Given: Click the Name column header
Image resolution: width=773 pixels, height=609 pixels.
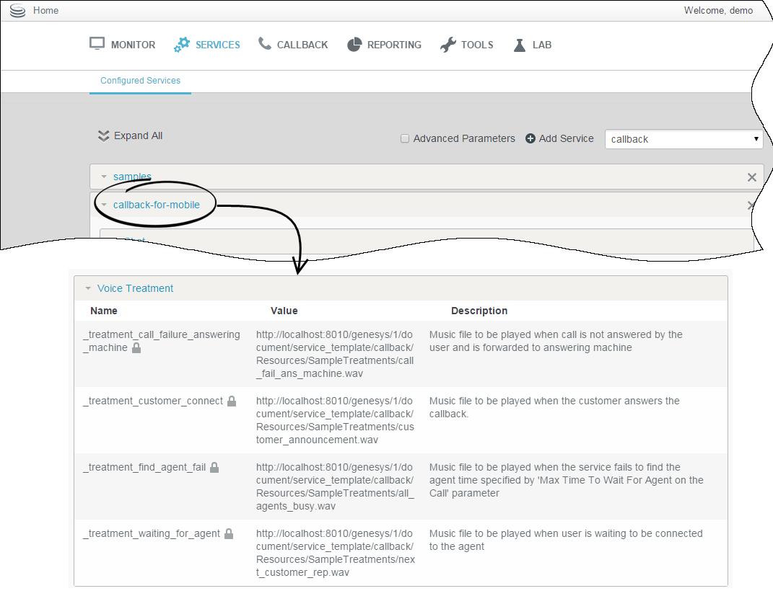Looking at the screenshot, I should [x=103, y=311].
